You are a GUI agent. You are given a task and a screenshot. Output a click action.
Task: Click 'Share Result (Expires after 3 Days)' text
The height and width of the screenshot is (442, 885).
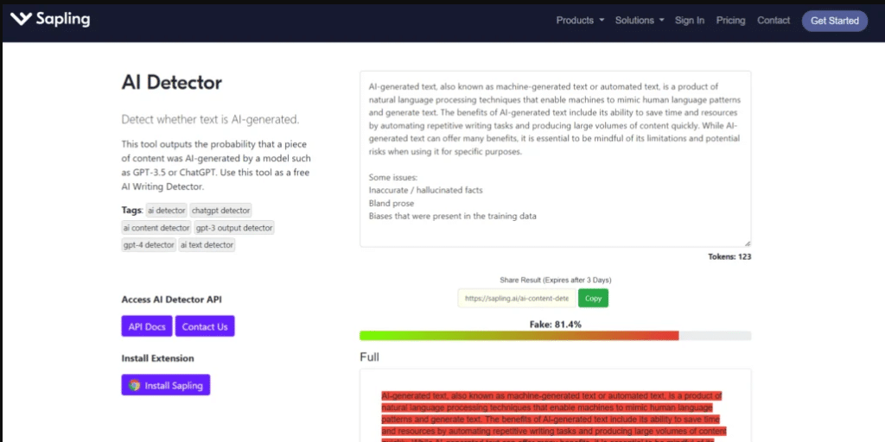pos(556,280)
